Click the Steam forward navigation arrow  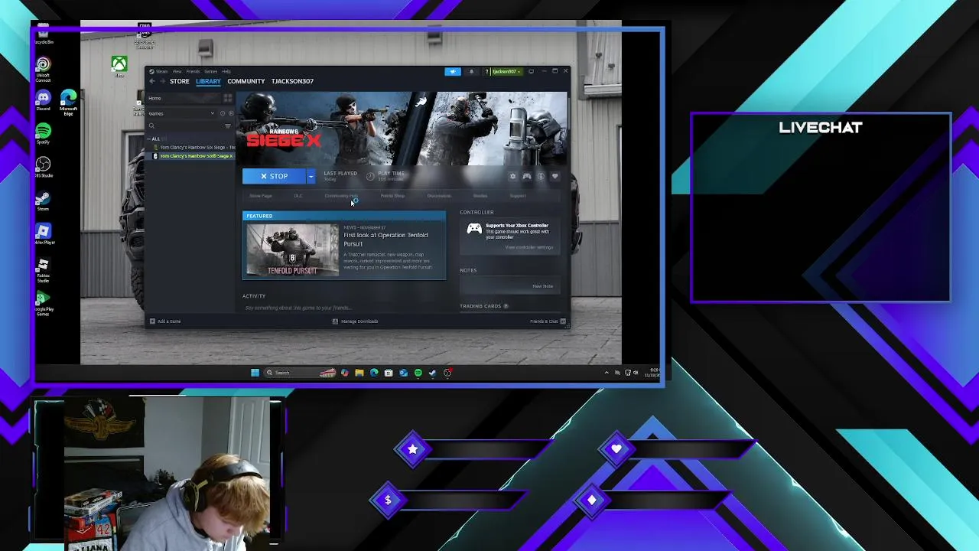click(x=161, y=81)
